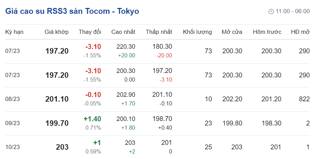Select the Thấp nhất column header
This screenshot has height=159, width=315.
[x=159, y=32]
